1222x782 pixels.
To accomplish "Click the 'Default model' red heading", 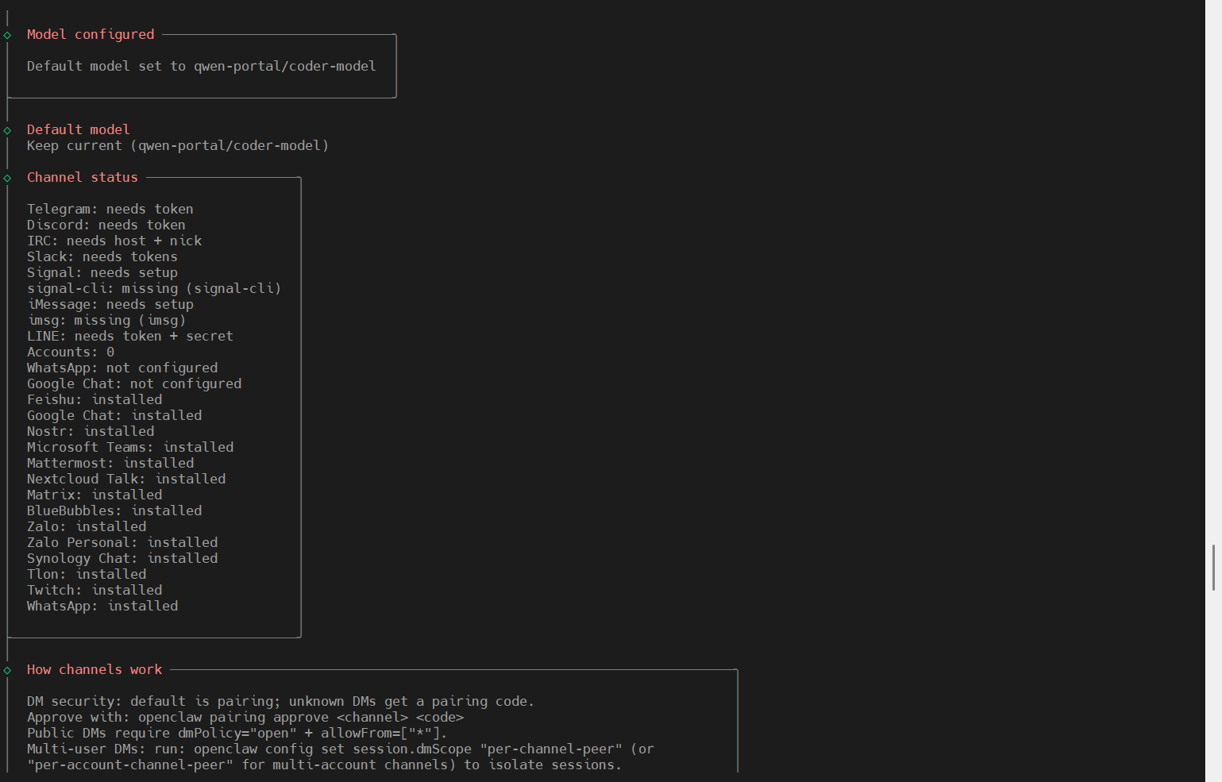I will (78, 129).
